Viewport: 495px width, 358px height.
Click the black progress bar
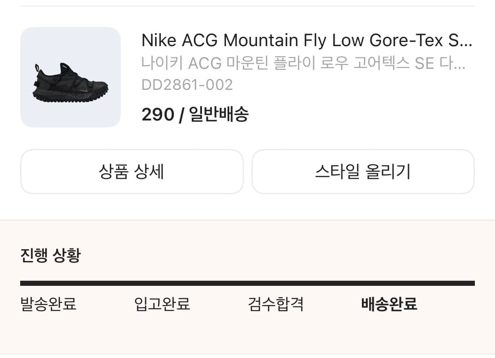[x=247, y=281]
